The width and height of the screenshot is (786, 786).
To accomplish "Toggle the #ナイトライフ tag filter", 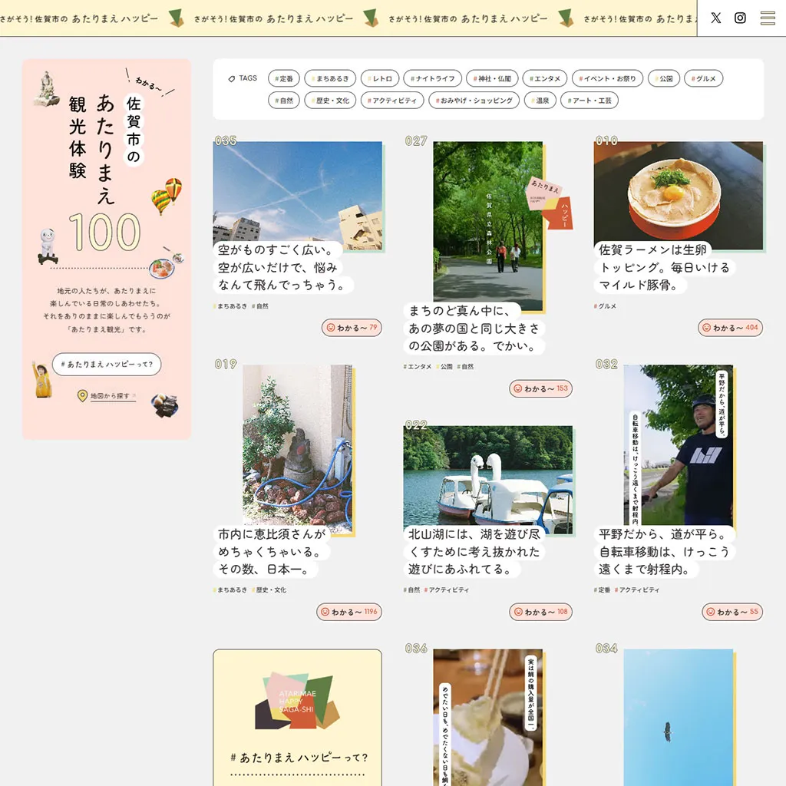I will pyautogui.click(x=432, y=78).
